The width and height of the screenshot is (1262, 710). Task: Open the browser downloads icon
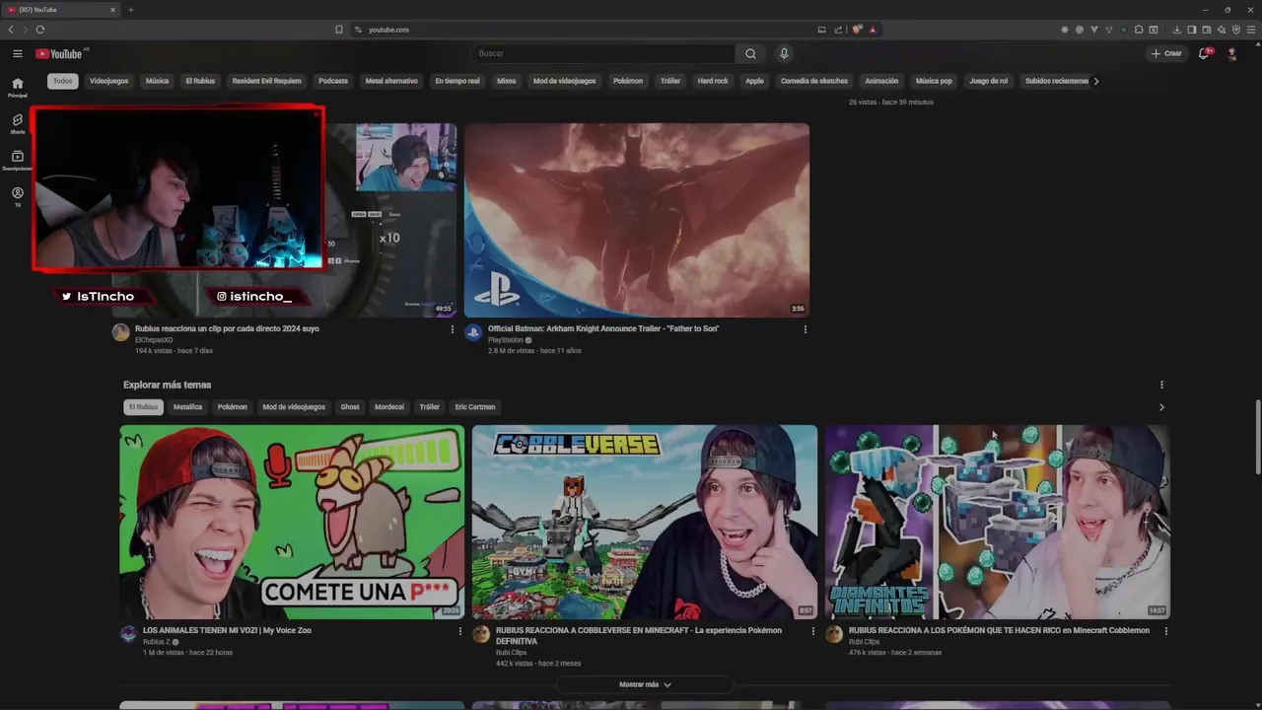coord(1177,30)
